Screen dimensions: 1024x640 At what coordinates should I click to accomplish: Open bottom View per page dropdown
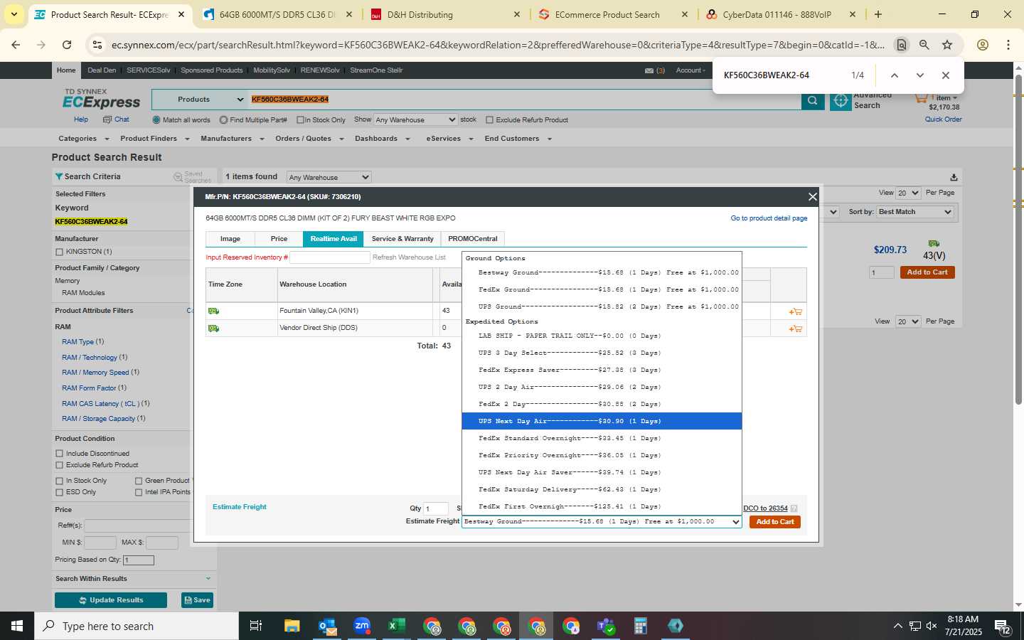[x=908, y=321]
